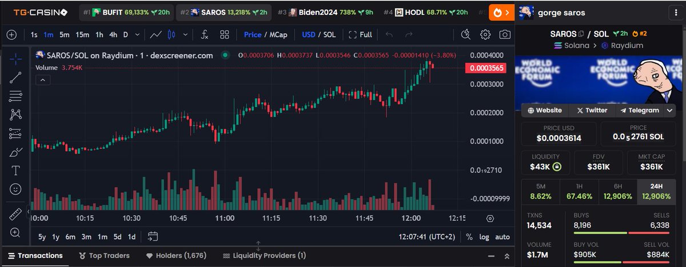Activate the zoom in tool
Viewport: 686px width, 267px height.
pyautogui.click(x=15, y=232)
